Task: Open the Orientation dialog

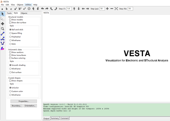Action: tap(30, 106)
